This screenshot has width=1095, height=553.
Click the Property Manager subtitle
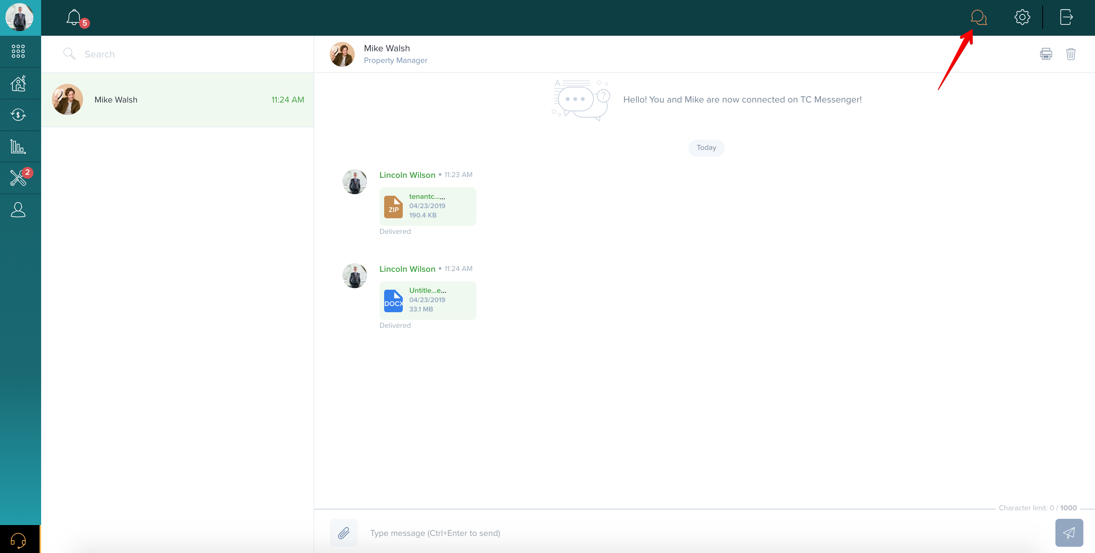[395, 61]
